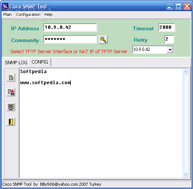Viewport: 193px width, 189px height.
Task: Maximize the Cisco SNMP Tool window
Action: pos(178,6)
